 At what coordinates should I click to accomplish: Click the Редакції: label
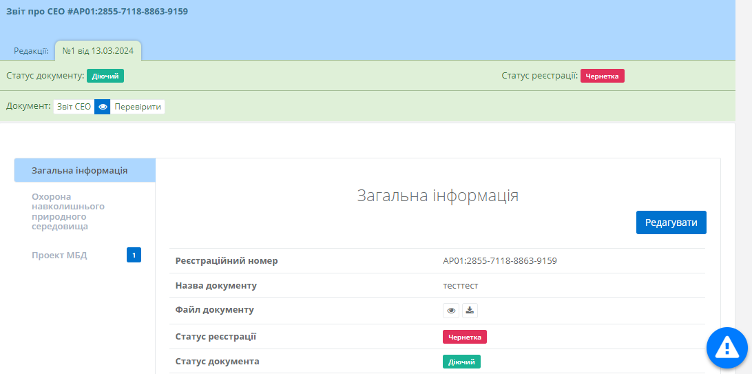tap(31, 51)
